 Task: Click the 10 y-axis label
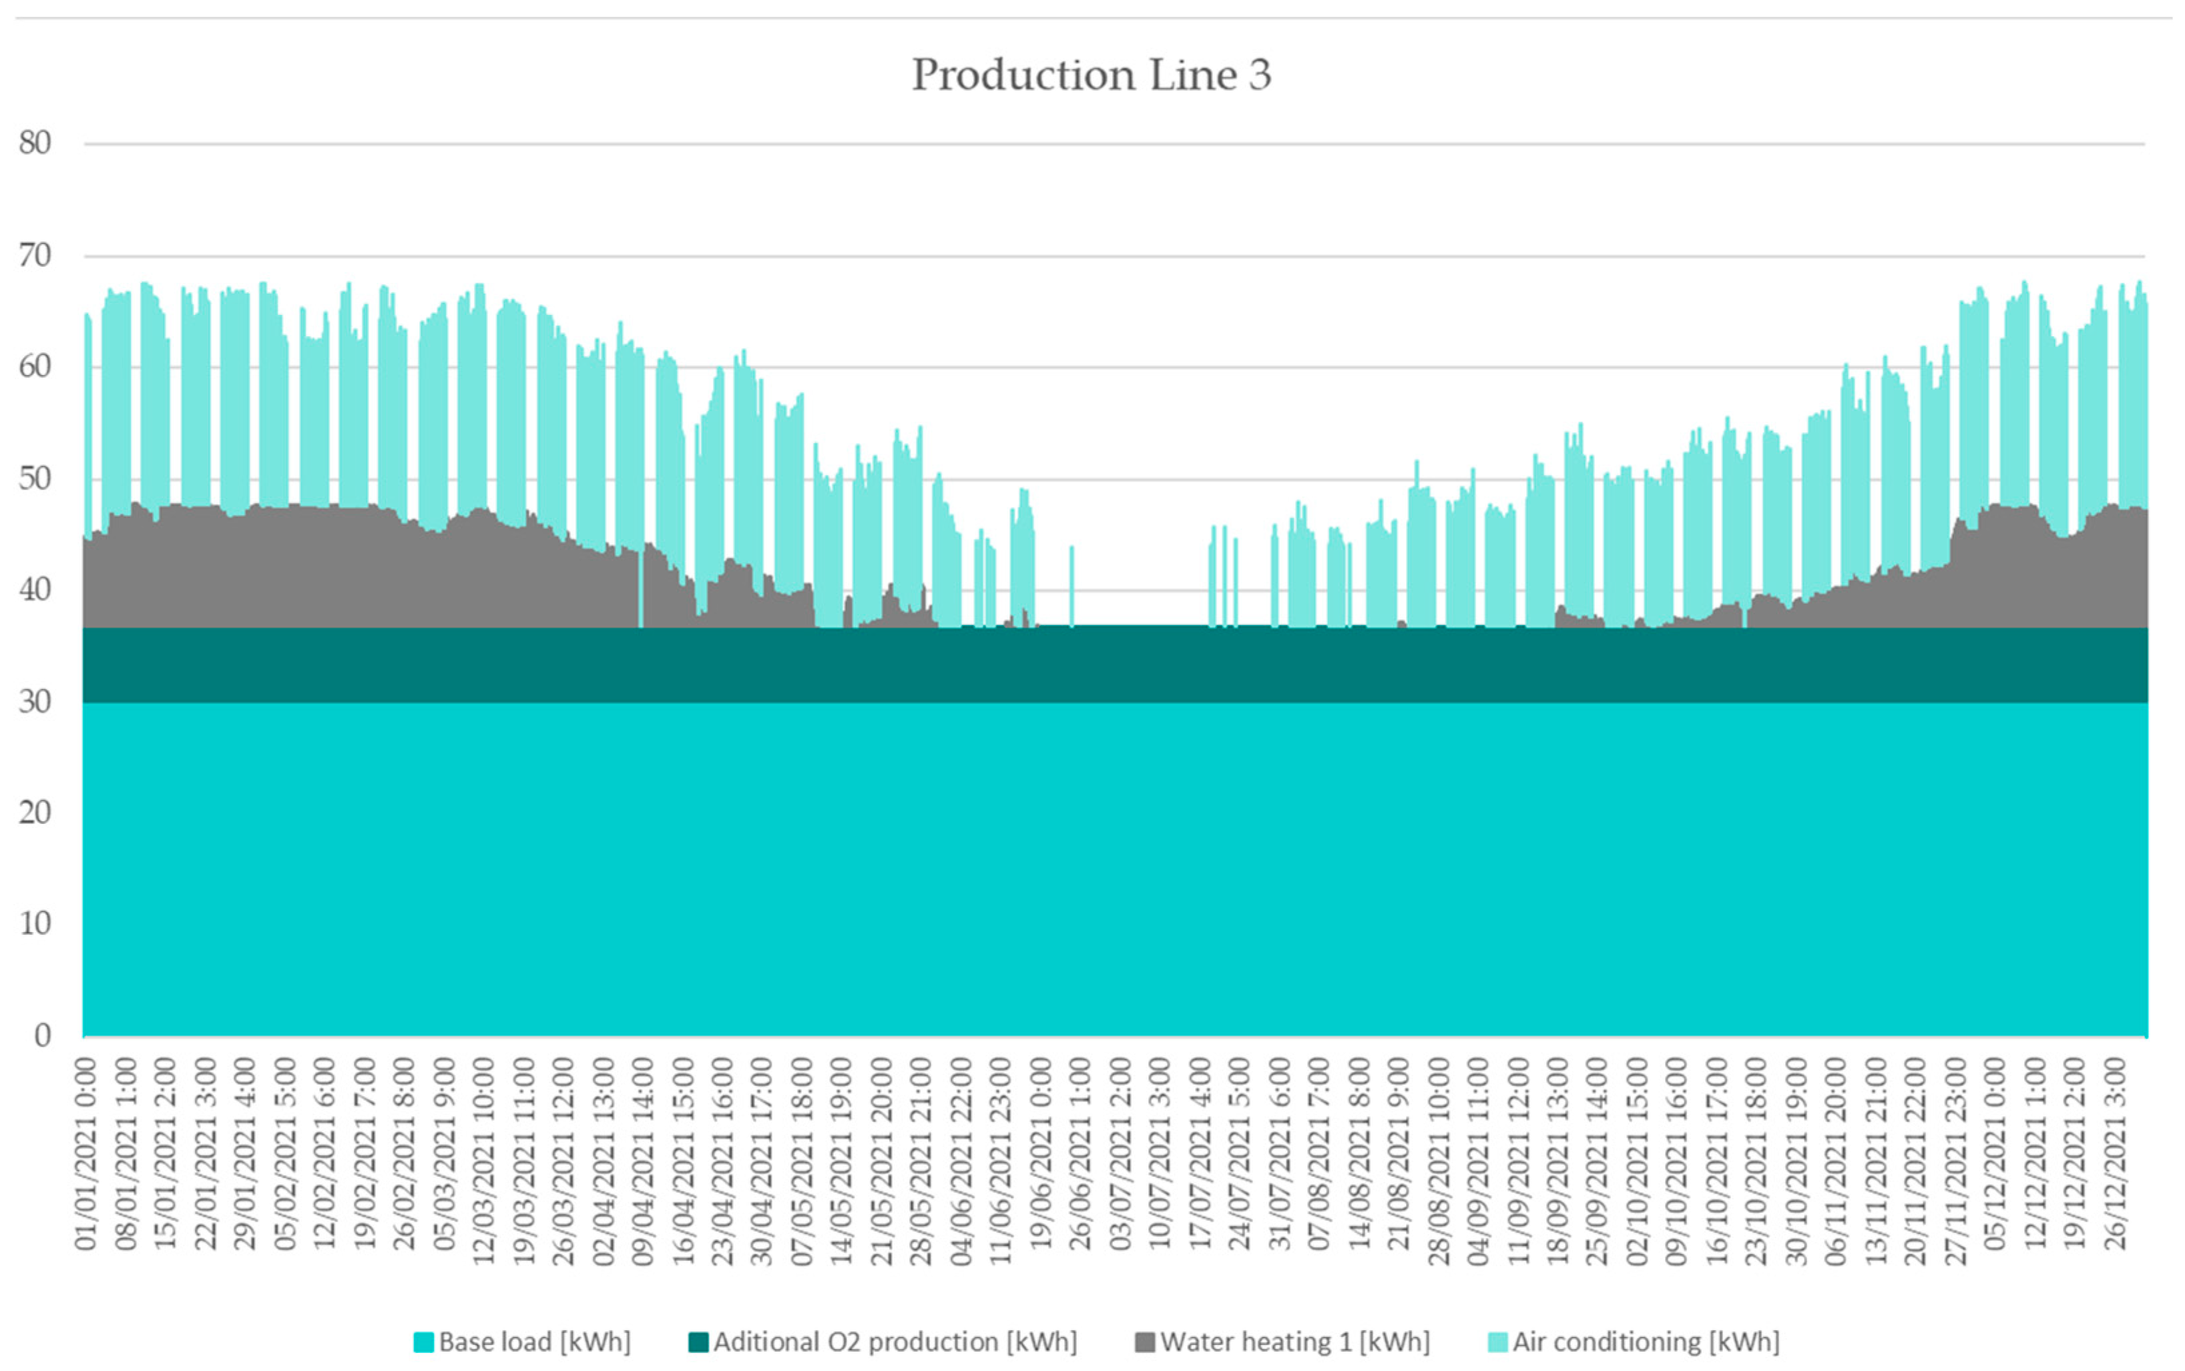35,924
